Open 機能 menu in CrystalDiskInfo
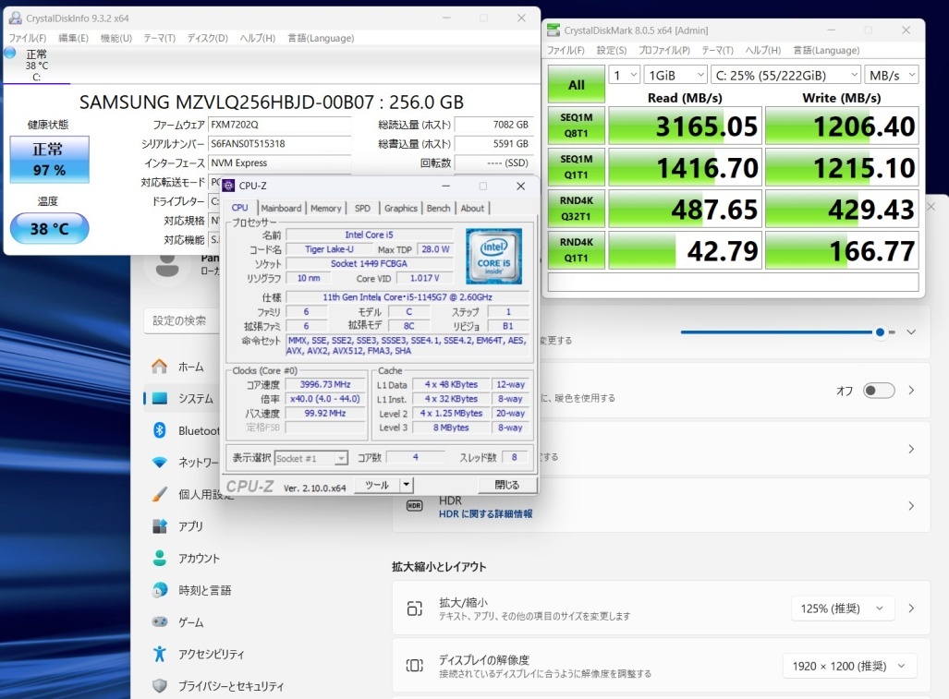Viewport: 949px width, 699px height. coord(116,38)
